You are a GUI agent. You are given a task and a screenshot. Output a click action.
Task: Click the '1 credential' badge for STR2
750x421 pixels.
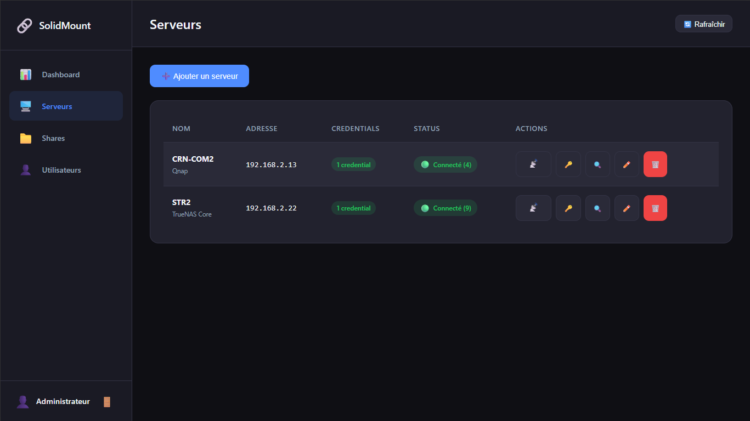(353, 208)
